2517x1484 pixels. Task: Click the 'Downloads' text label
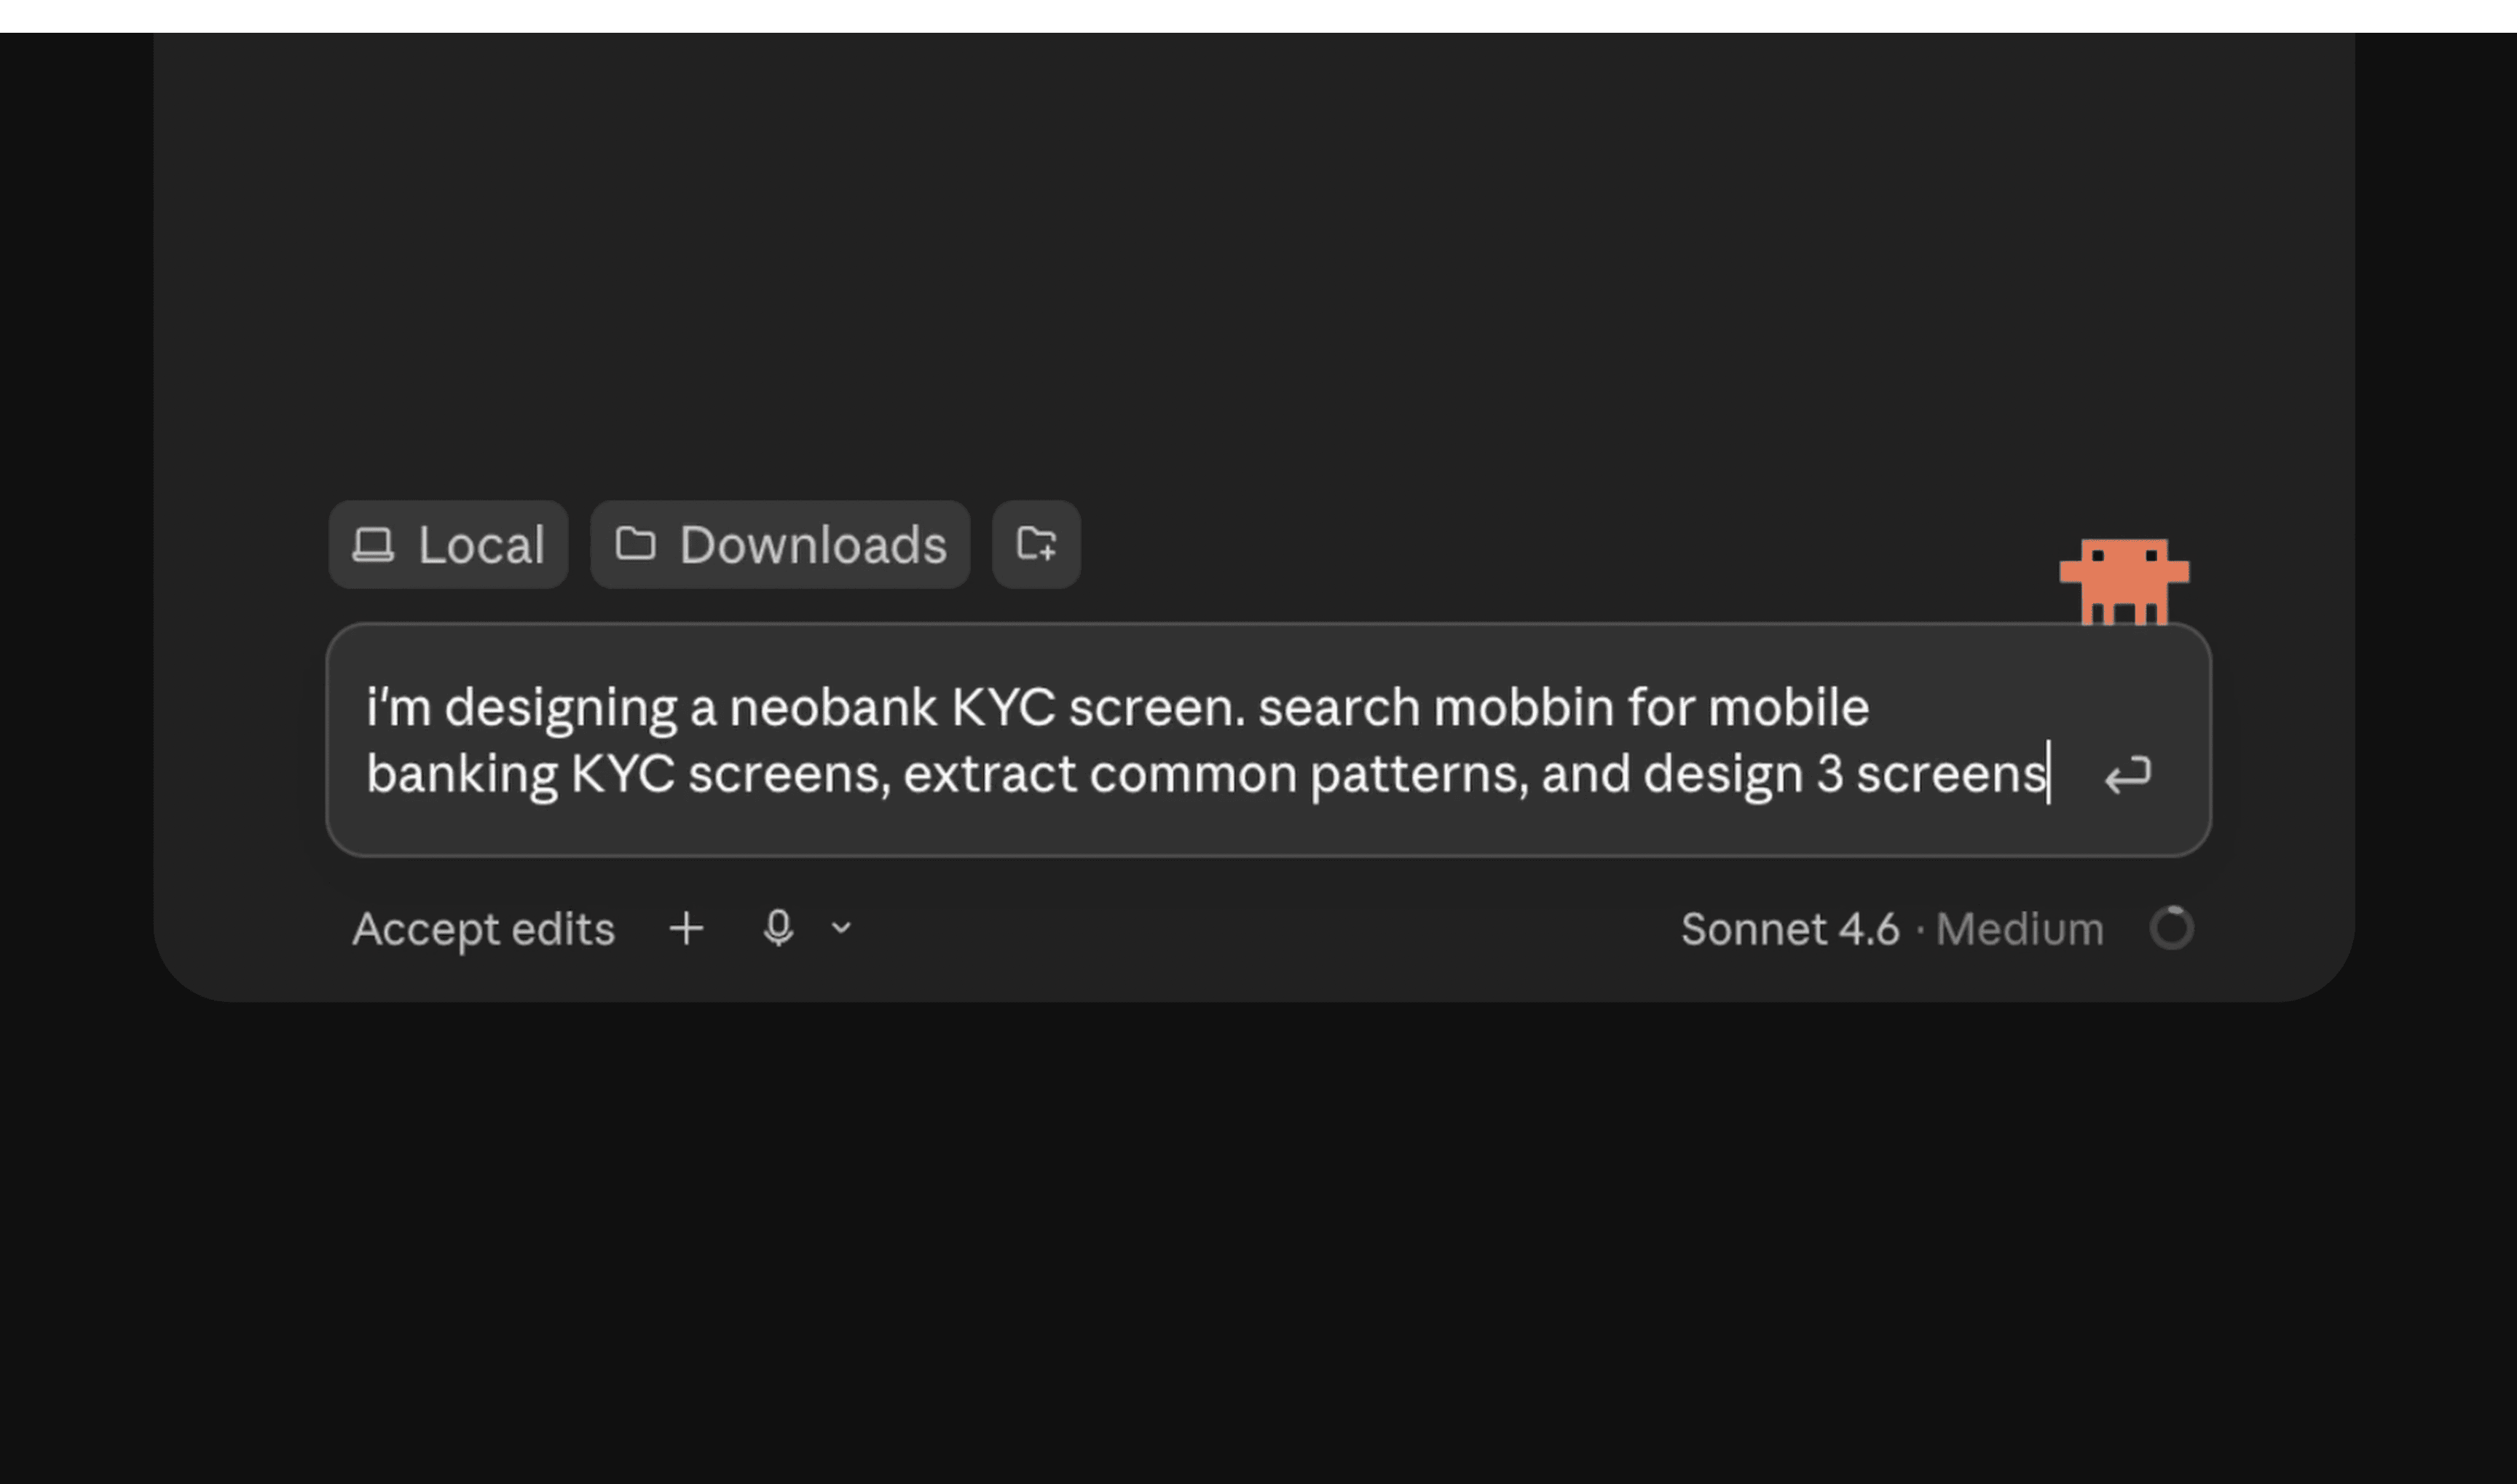point(813,545)
